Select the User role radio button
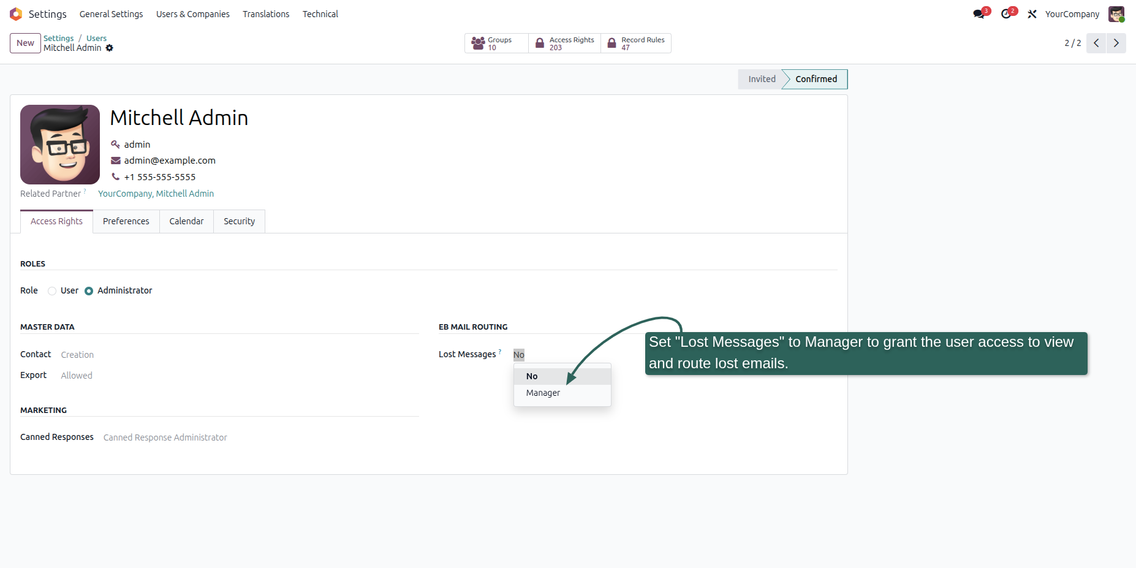Viewport: 1136px width, 568px height. 52,291
